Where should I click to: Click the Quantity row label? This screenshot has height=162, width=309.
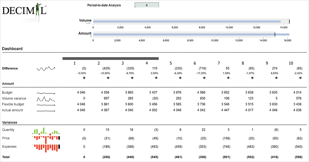tap(8, 130)
